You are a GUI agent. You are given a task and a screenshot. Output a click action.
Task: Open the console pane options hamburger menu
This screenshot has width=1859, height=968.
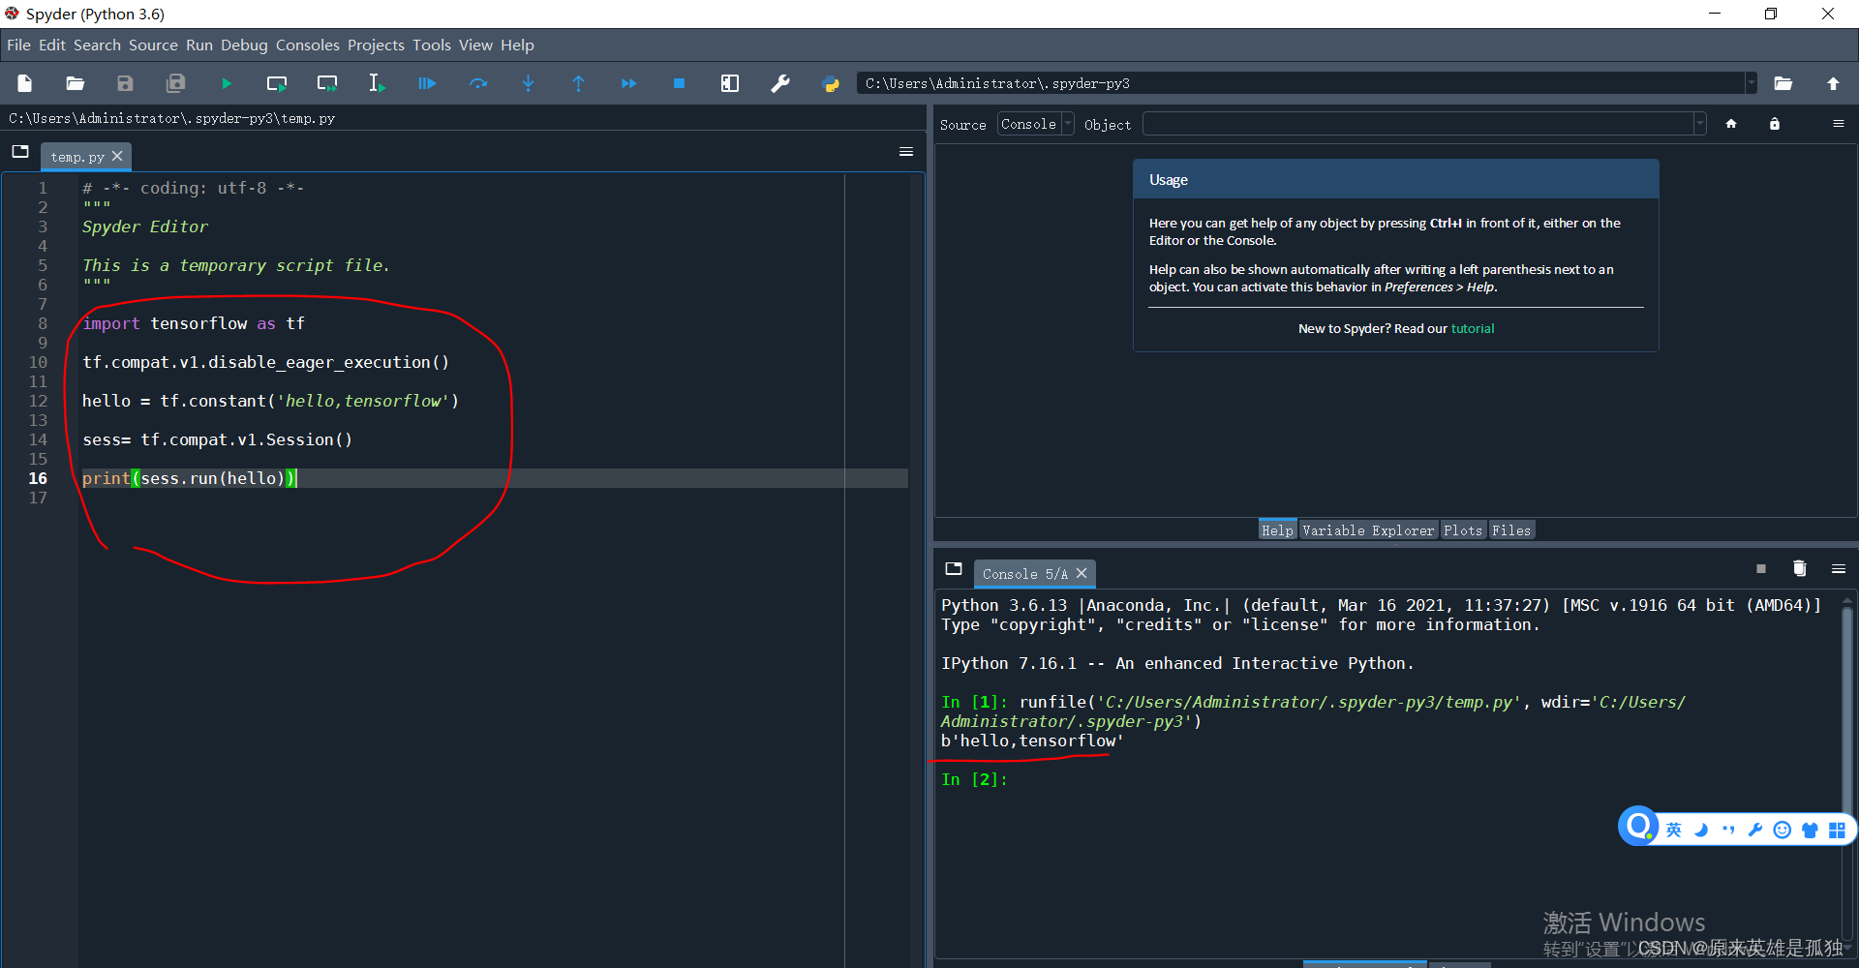1839,569
